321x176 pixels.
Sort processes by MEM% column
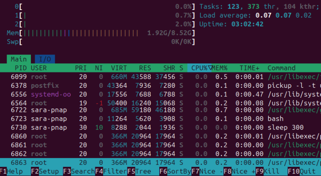coord(220,68)
